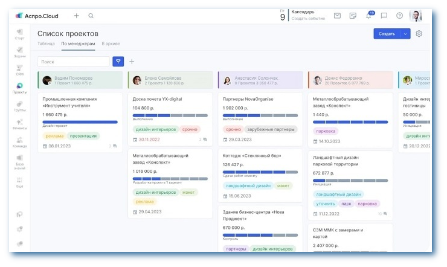Image resolution: width=447 pixels, height=267 pixels.
Task: Click the blue filter funnel button
Action: [x=118, y=62]
